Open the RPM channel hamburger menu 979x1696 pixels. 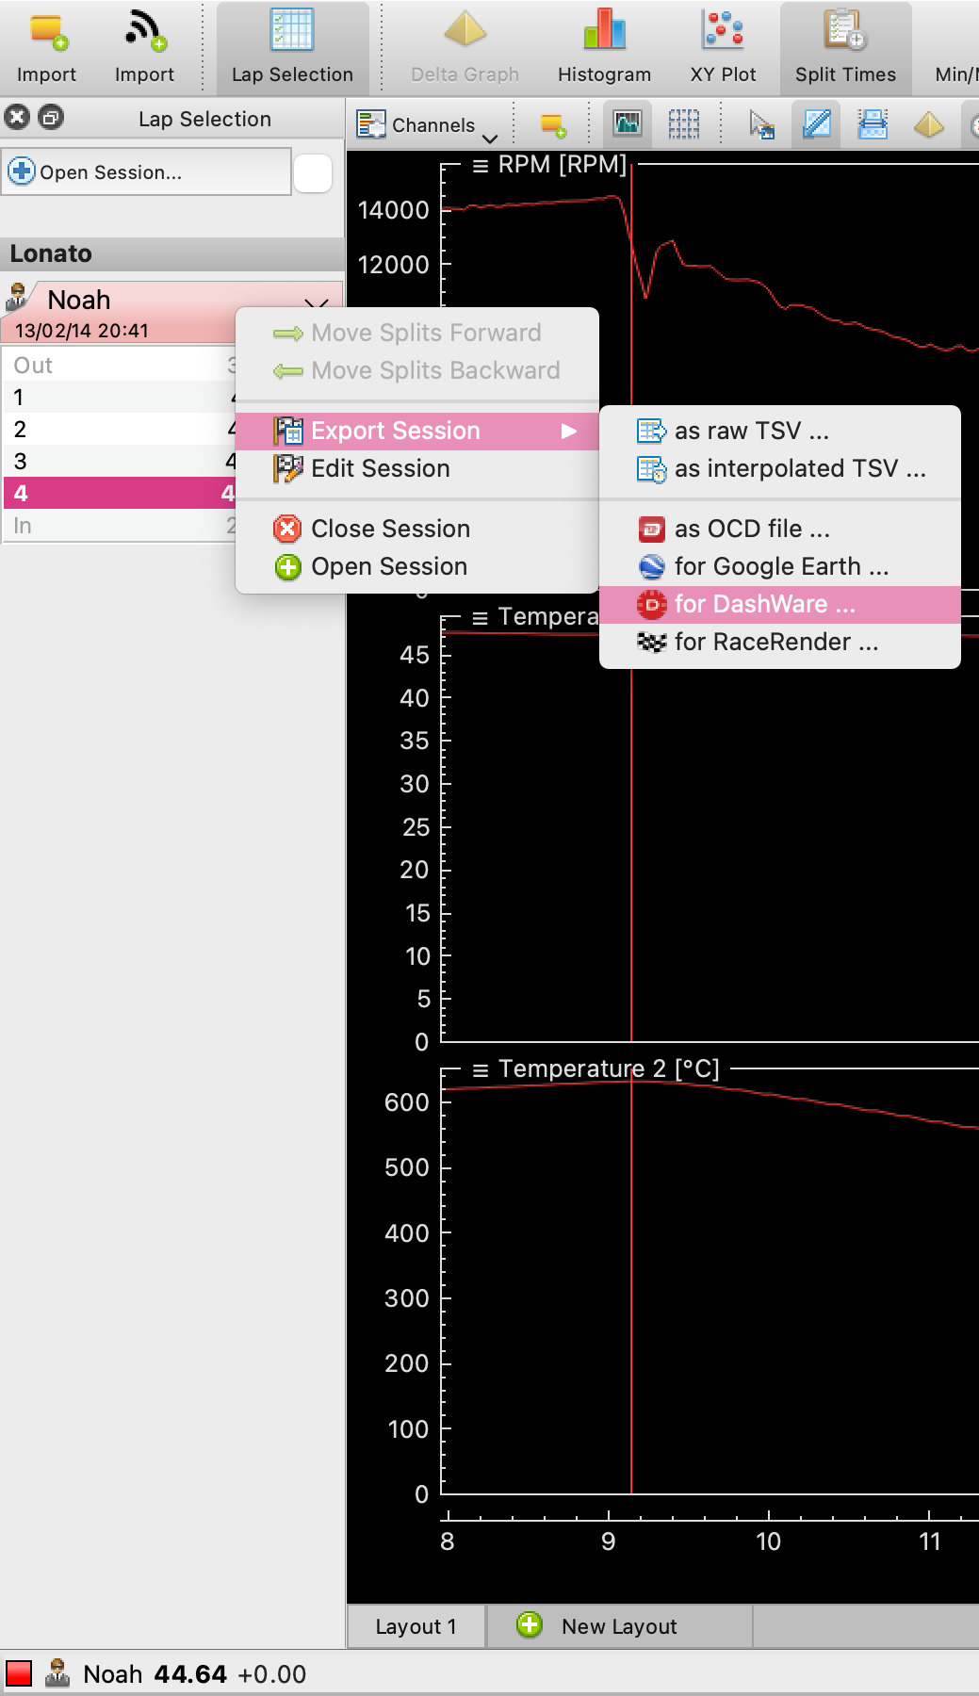pyautogui.click(x=481, y=166)
